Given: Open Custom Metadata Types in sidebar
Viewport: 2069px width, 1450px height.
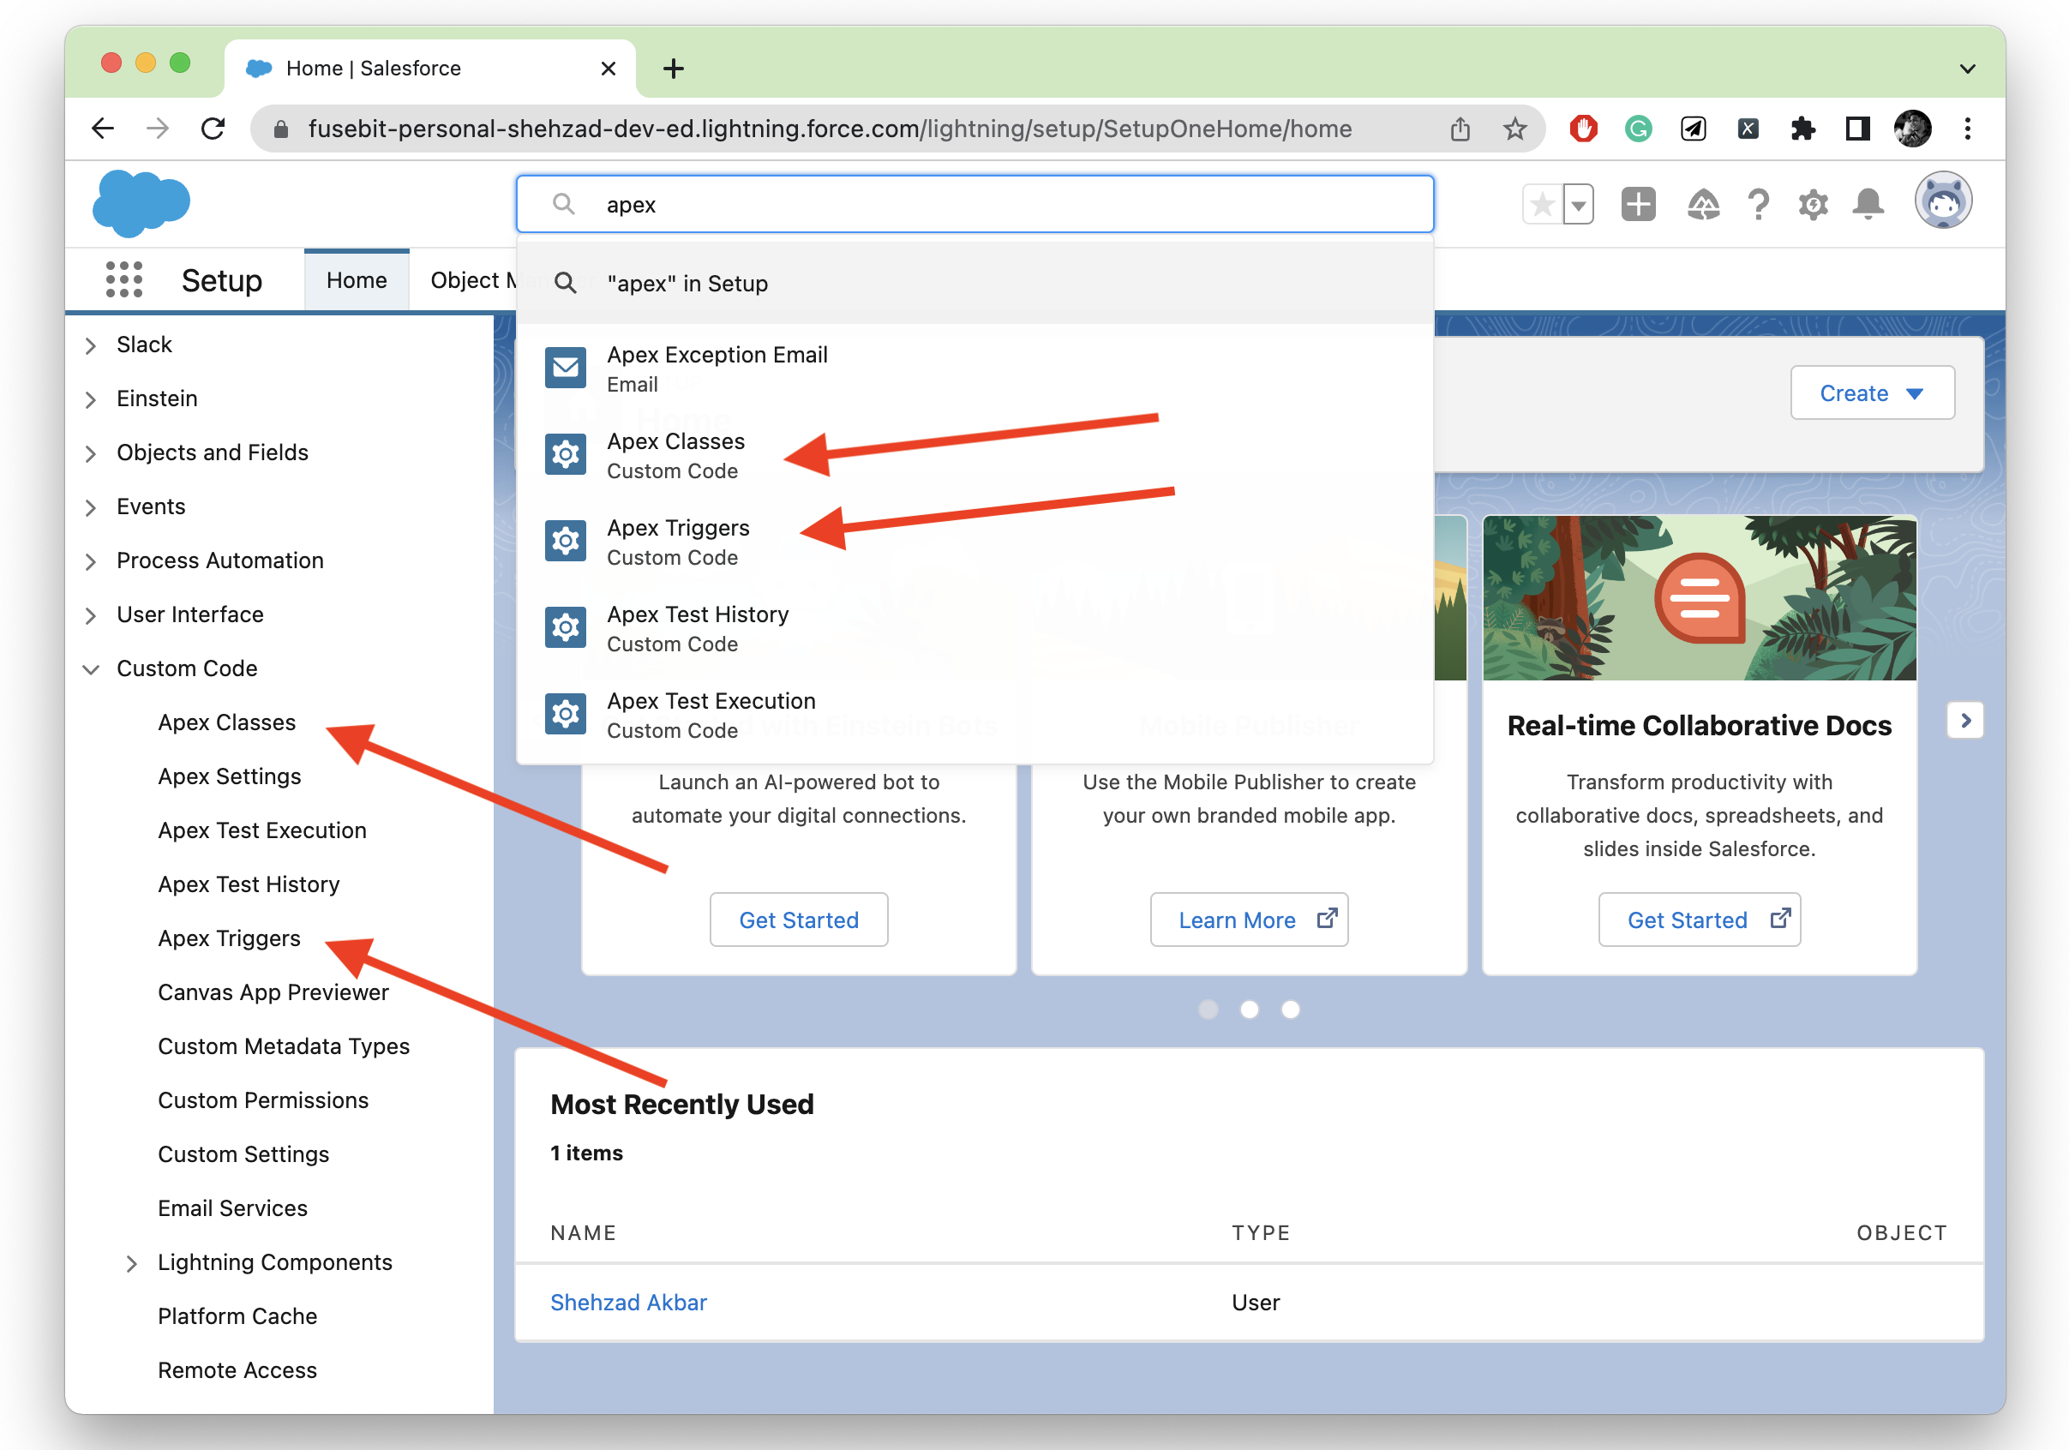Looking at the screenshot, I should (284, 1047).
